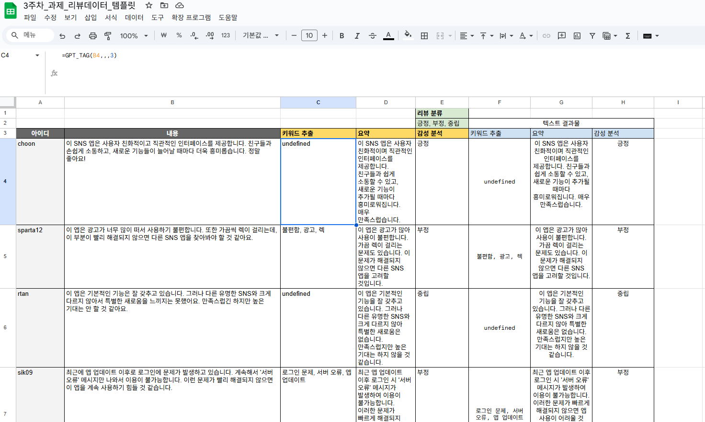Image resolution: width=705 pixels, height=422 pixels.
Task: Decrease decimal places
Action: (194, 35)
